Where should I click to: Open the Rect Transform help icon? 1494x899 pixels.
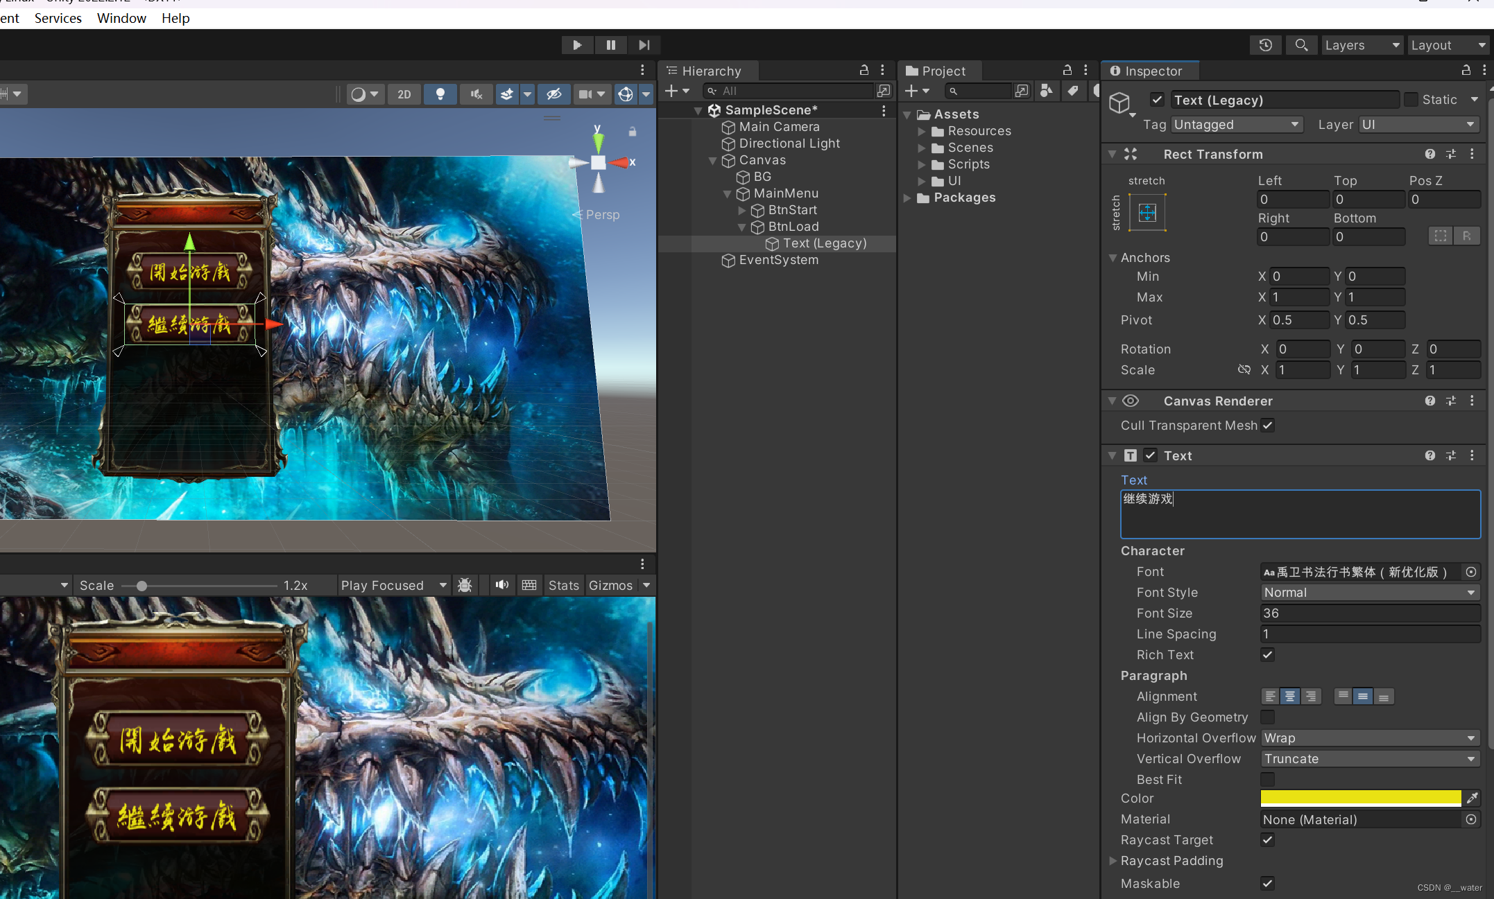tap(1430, 154)
